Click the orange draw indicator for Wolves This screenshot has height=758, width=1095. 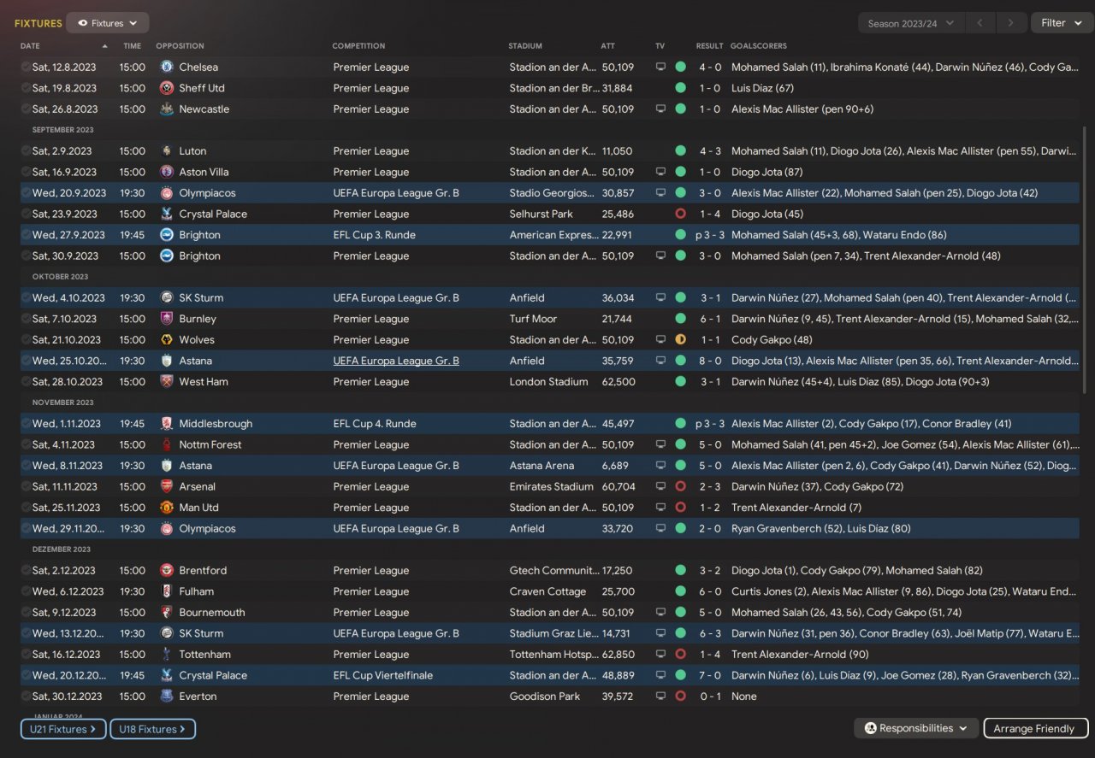pos(680,340)
